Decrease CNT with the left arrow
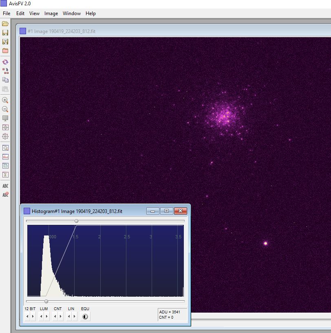This screenshot has height=333, width=331. (55, 316)
